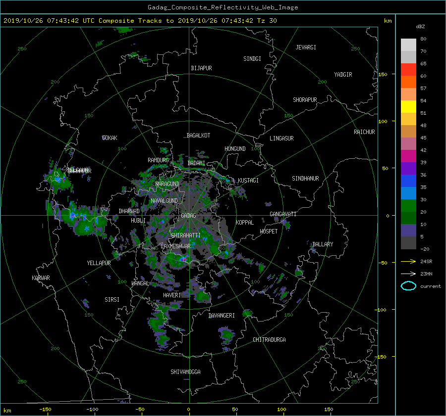Click the DAVANGERI city label
This screenshot has height=416, width=446.
pyautogui.click(x=222, y=316)
